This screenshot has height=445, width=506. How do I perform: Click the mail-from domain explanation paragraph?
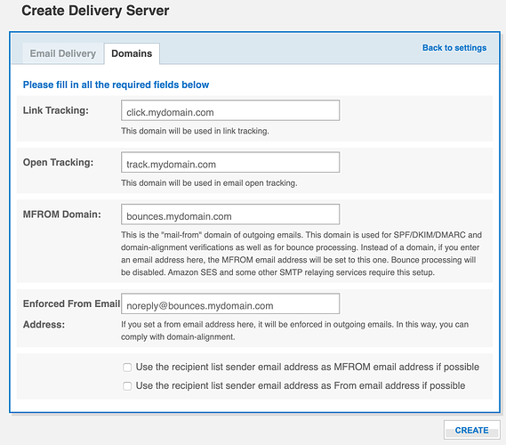pyautogui.click(x=301, y=254)
